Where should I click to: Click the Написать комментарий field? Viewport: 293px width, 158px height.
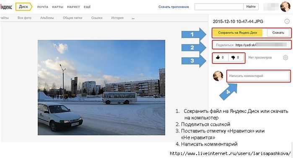pyautogui.click(x=259, y=76)
